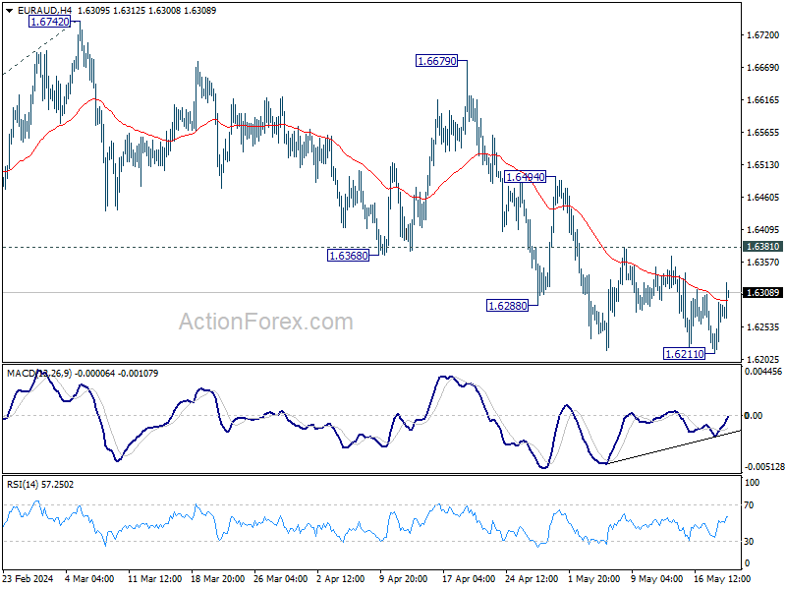Select the RSI 30 level label

click(x=749, y=542)
